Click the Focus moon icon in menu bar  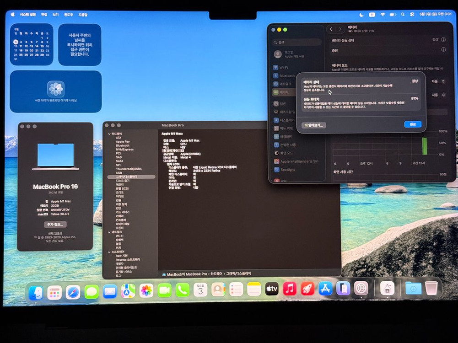(361, 14)
